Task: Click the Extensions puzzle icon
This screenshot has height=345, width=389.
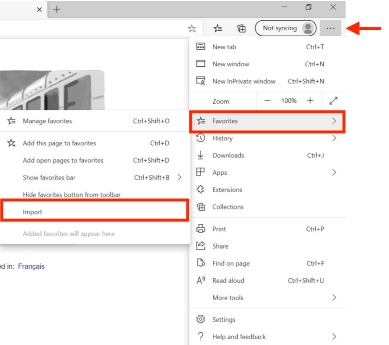Action: 200,190
